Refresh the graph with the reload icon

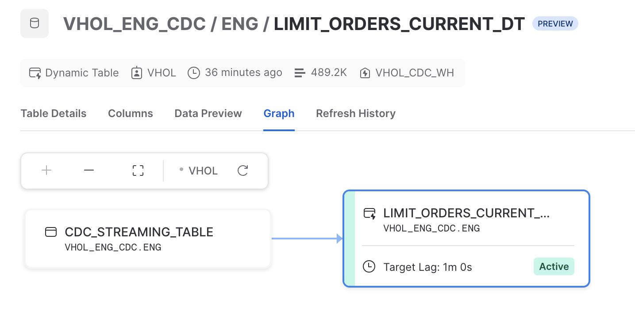(x=242, y=171)
